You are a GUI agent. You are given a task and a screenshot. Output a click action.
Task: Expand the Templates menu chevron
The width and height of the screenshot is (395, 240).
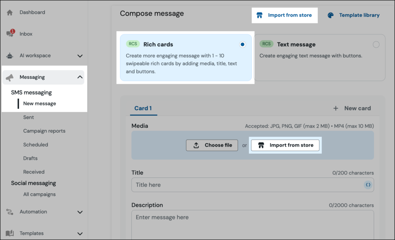click(x=80, y=233)
